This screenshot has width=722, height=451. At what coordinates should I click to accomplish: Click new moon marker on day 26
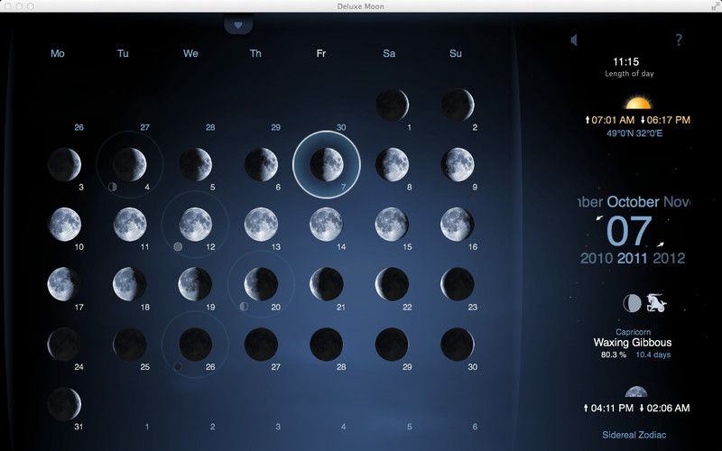(x=178, y=366)
